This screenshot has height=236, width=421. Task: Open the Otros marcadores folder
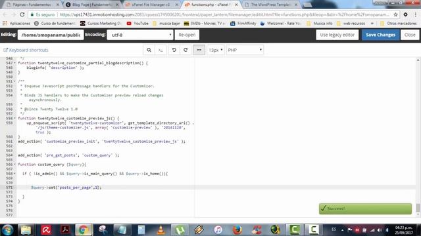point(399,24)
